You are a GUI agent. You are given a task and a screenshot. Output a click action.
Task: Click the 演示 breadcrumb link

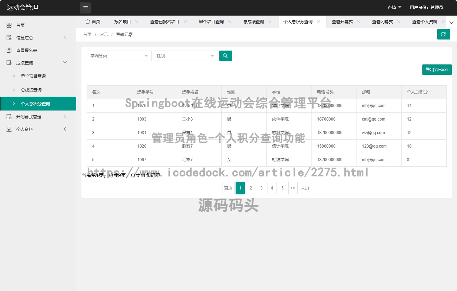click(x=104, y=35)
